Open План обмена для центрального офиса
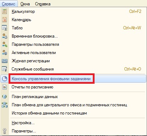This screenshot has height=136, width=147. [x=73, y=105]
